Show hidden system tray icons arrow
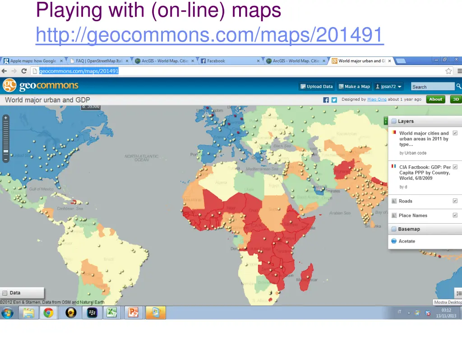This screenshot has width=462, height=347. pyautogui.click(x=409, y=313)
